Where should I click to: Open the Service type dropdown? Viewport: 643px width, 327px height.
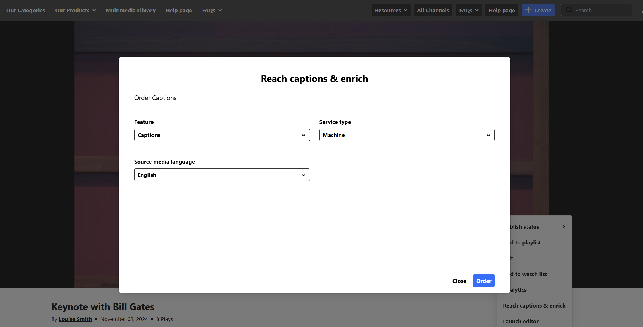pos(407,135)
